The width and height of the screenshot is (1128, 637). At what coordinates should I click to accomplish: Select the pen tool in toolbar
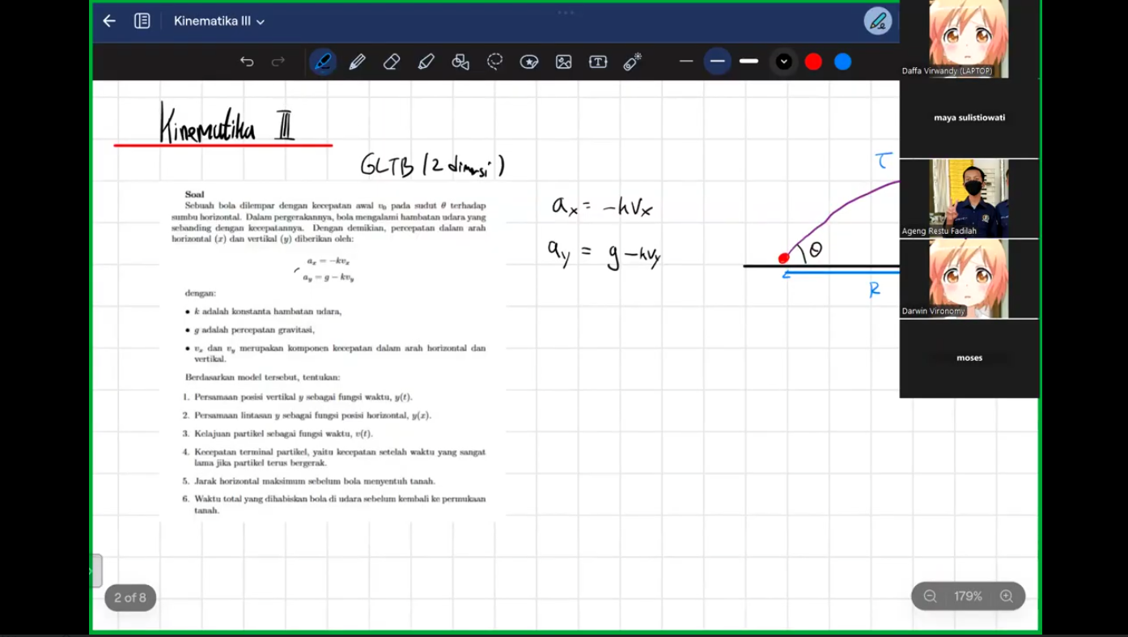coord(323,62)
